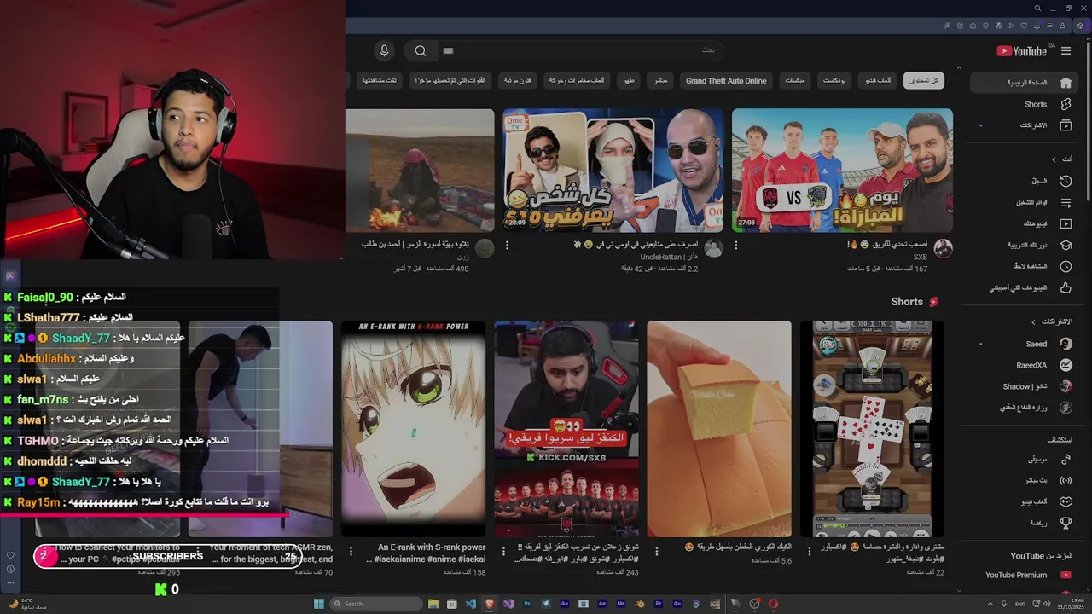Open Premiere Pro from taskbar
The image size is (1092, 614).
click(659, 604)
